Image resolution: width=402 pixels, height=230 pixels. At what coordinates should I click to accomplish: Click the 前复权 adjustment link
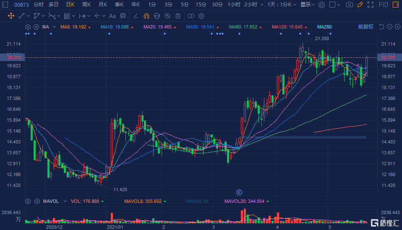(365, 27)
